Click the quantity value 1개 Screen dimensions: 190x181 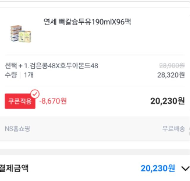point(28,75)
